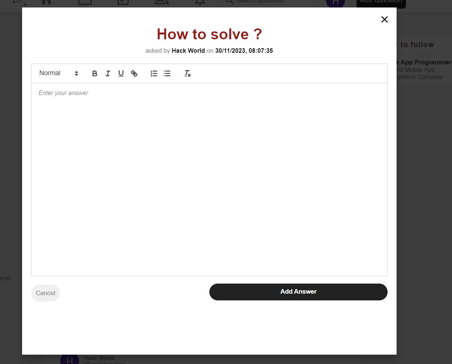Click into the 'Enter your answer' text area
The width and height of the screenshot is (452, 364).
coord(209,179)
